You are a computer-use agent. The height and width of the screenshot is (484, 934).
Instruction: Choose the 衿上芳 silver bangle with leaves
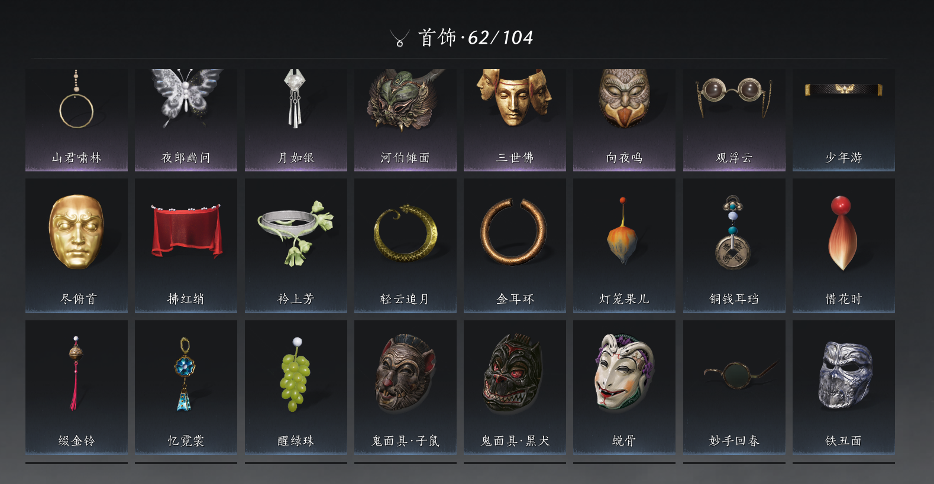296,246
